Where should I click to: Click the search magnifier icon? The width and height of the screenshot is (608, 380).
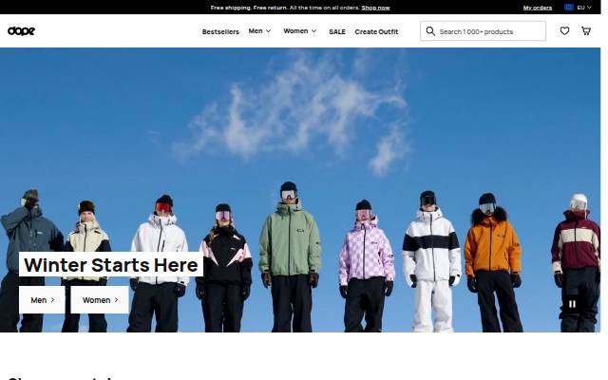(x=430, y=31)
